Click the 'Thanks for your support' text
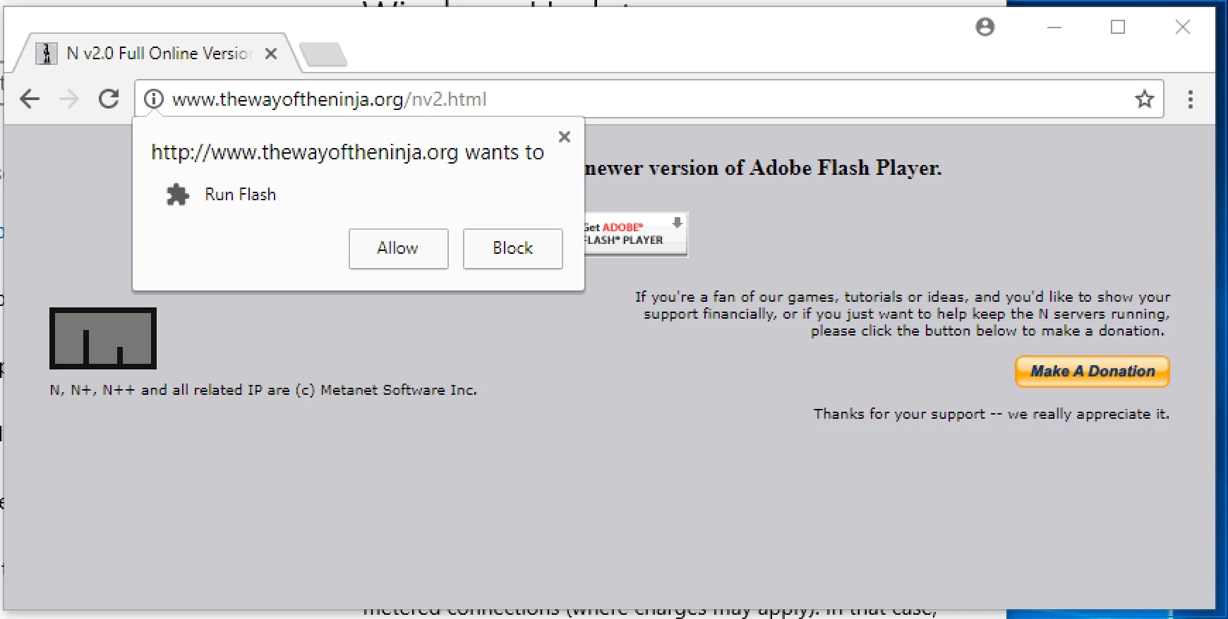This screenshot has height=619, width=1228. click(x=991, y=414)
